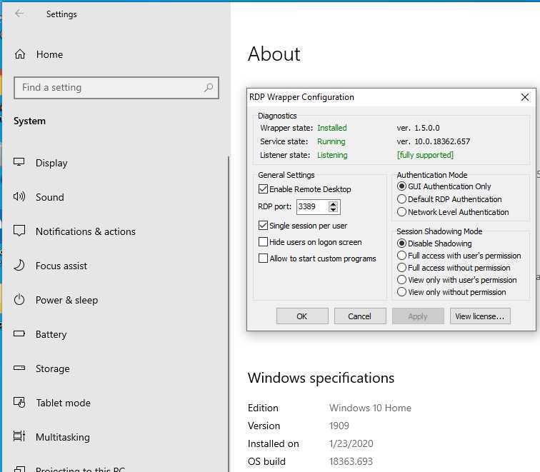Select Network Level Authentication
540x472 pixels.
pyautogui.click(x=401, y=212)
